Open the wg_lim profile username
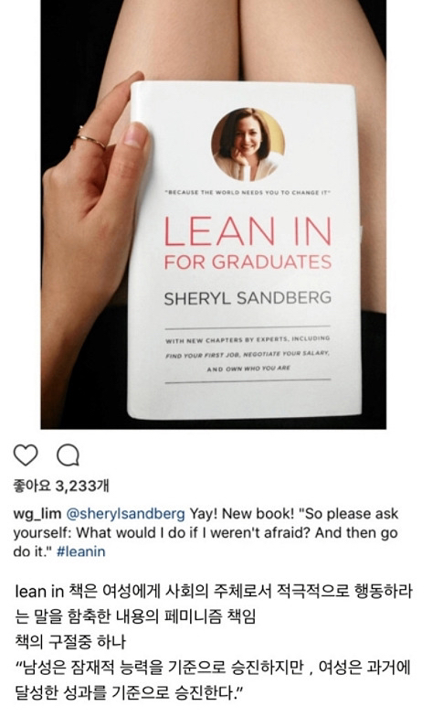The height and width of the screenshot is (717, 443). pyautogui.click(x=37, y=514)
